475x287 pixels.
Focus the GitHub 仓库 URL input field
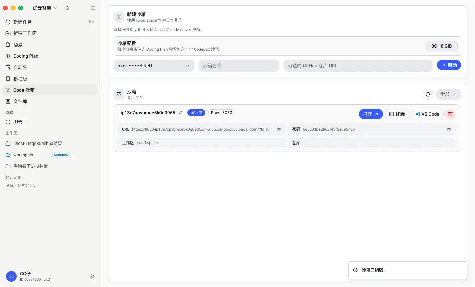click(x=358, y=66)
